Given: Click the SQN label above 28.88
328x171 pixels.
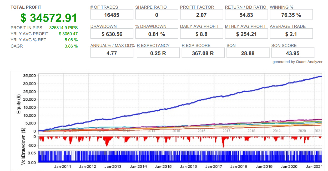Looking at the screenshot, I should 231,46.
